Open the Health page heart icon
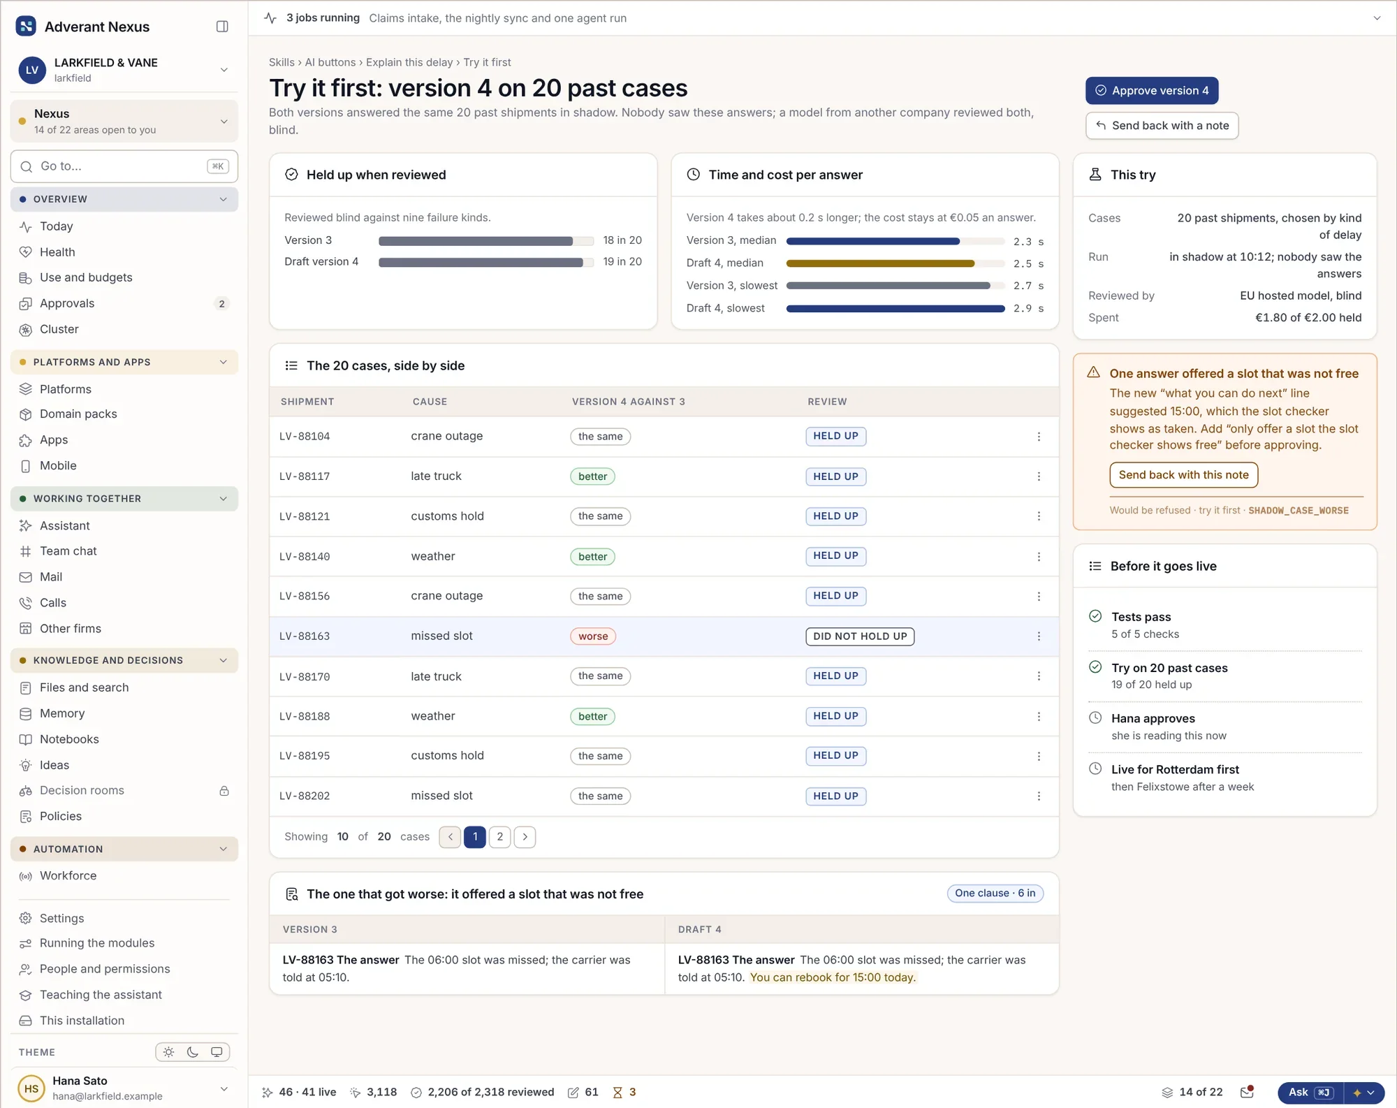 pyautogui.click(x=26, y=252)
